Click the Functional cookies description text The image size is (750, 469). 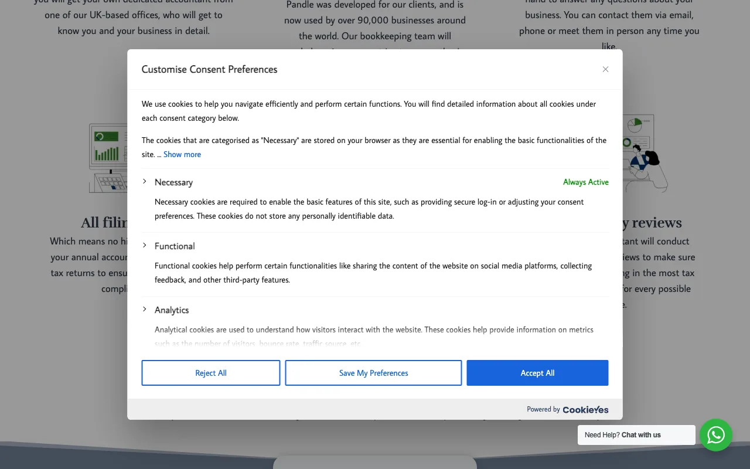point(373,273)
